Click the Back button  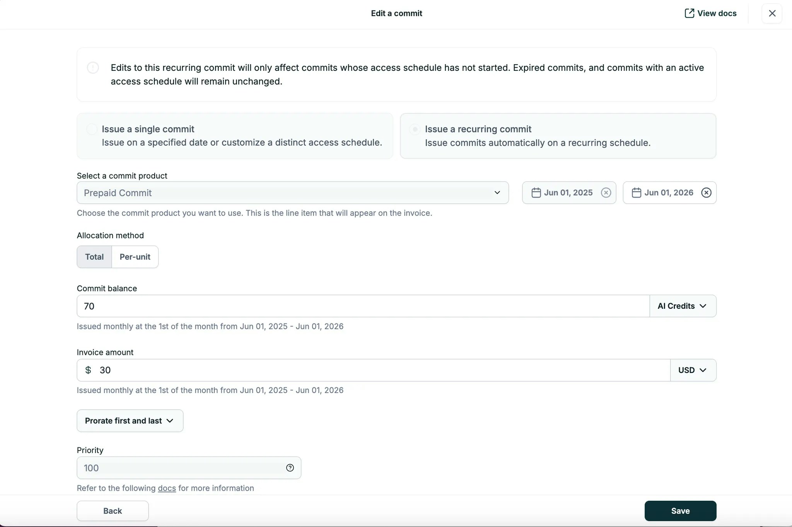pyautogui.click(x=112, y=510)
